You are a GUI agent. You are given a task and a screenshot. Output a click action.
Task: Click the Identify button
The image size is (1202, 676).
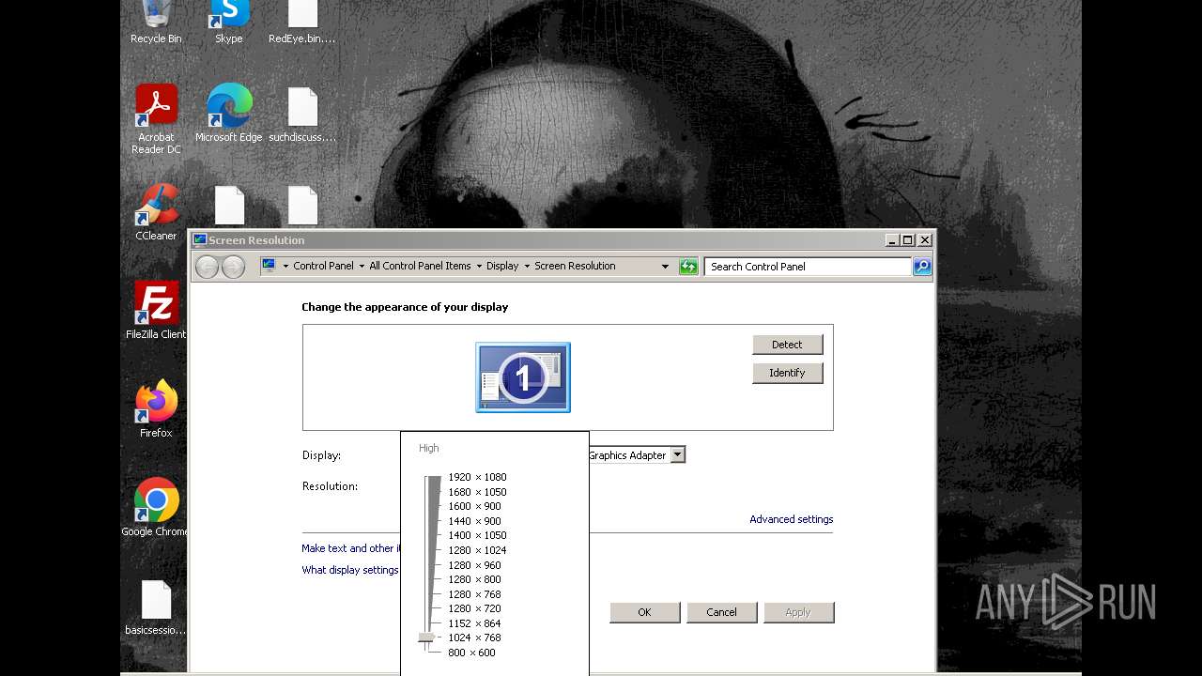(x=787, y=373)
